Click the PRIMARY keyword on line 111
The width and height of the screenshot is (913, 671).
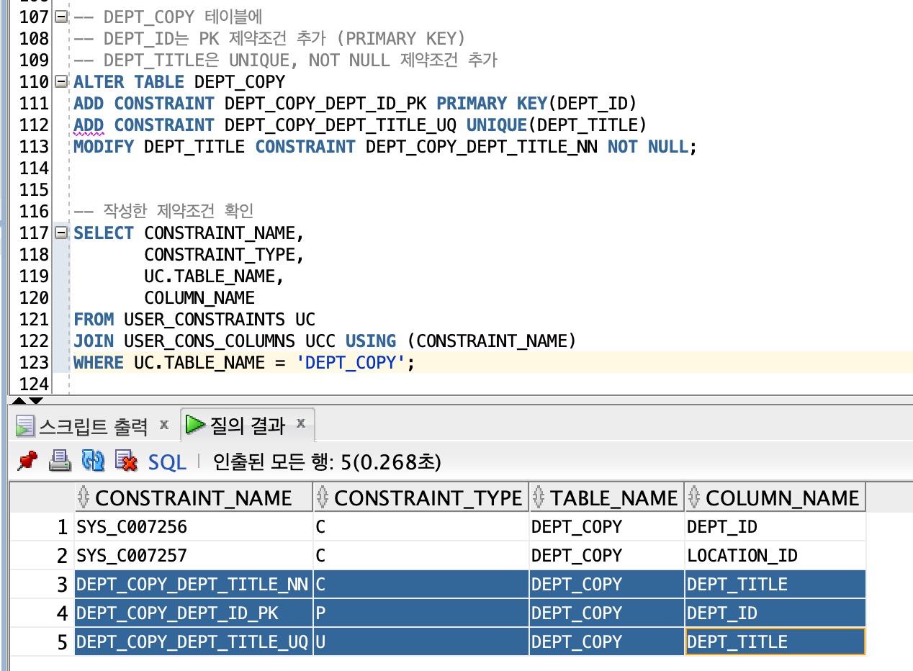472,104
